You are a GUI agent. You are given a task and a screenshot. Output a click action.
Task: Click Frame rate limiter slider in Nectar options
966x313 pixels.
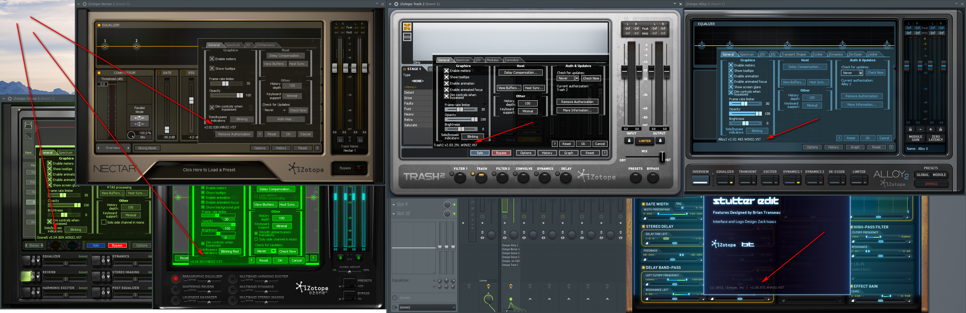pos(226,84)
